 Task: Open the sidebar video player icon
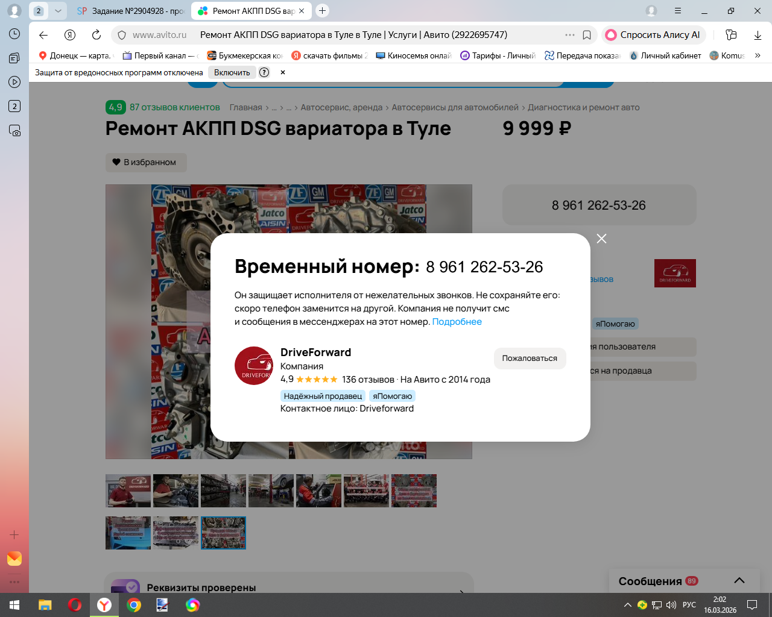click(x=14, y=82)
